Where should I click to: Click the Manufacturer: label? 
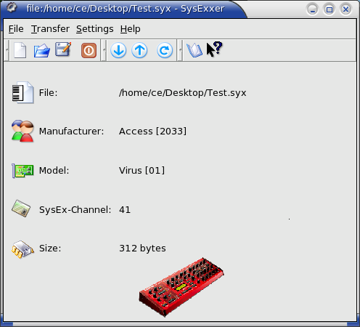pyautogui.click(x=71, y=132)
